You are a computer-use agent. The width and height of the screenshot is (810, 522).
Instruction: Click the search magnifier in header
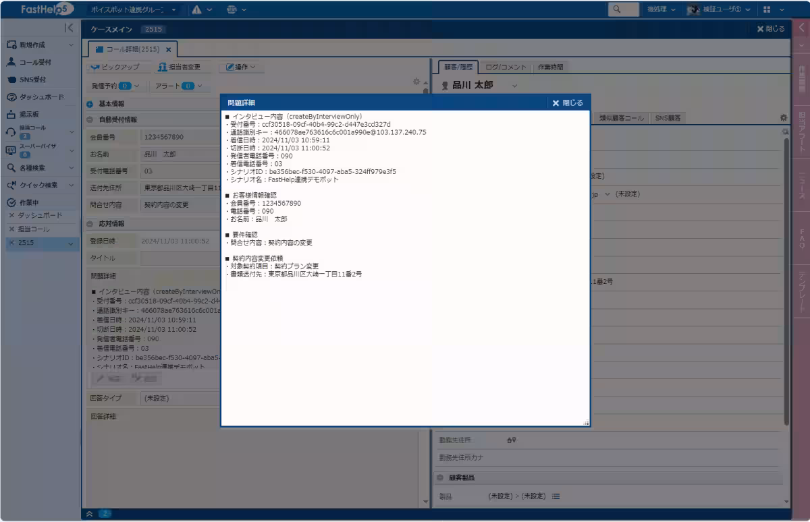tap(616, 9)
